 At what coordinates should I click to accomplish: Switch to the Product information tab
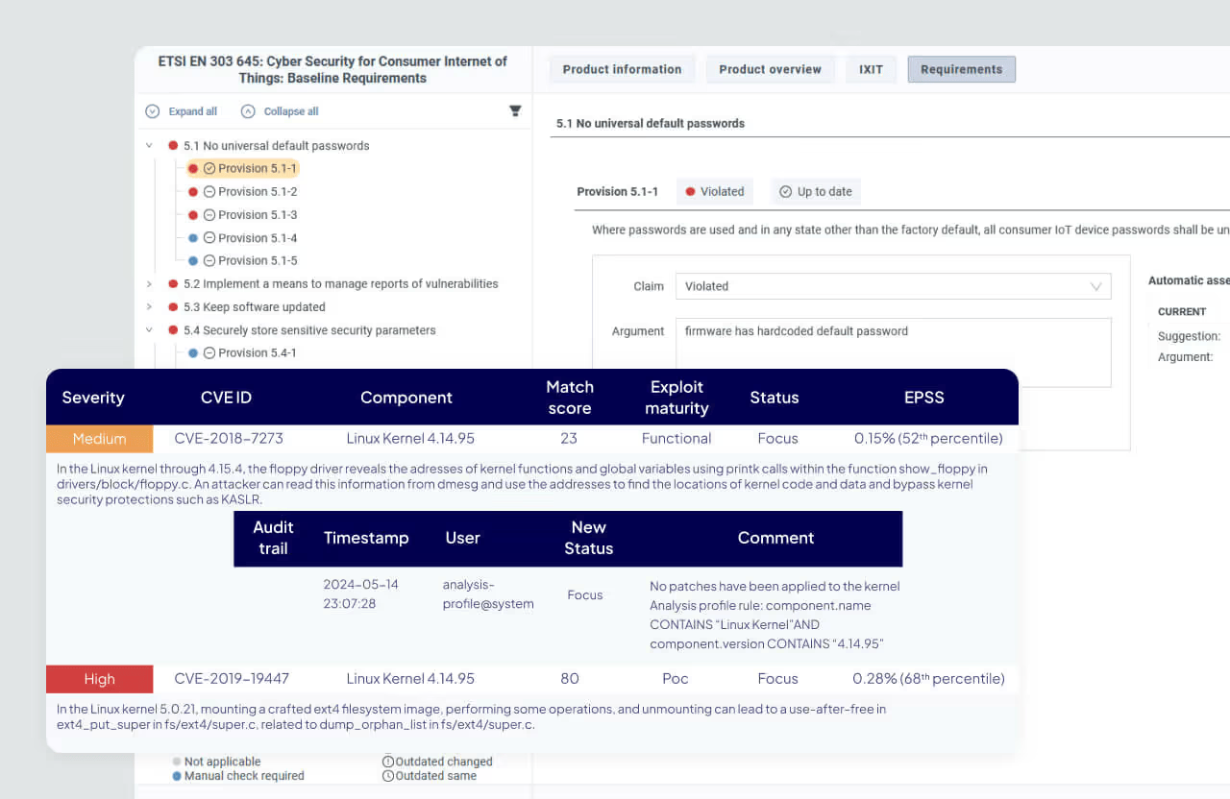click(x=622, y=69)
